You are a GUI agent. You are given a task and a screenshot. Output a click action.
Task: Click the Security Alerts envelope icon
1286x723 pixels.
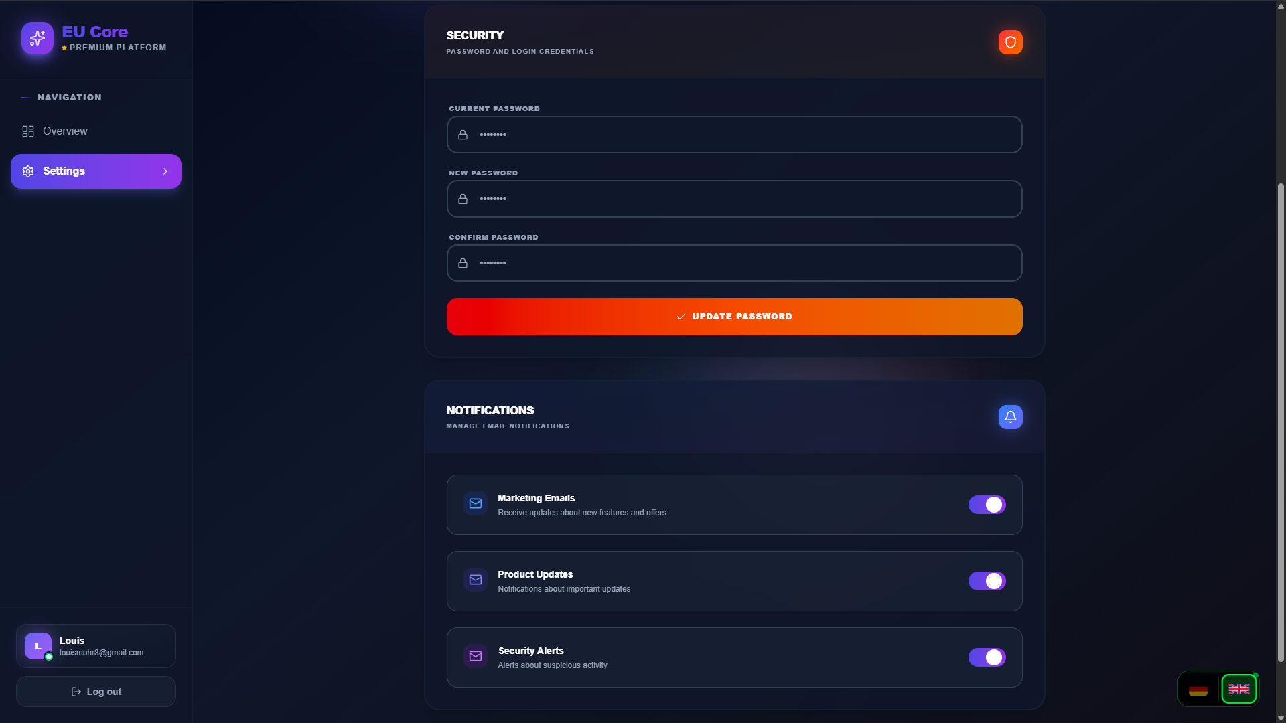click(476, 657)
